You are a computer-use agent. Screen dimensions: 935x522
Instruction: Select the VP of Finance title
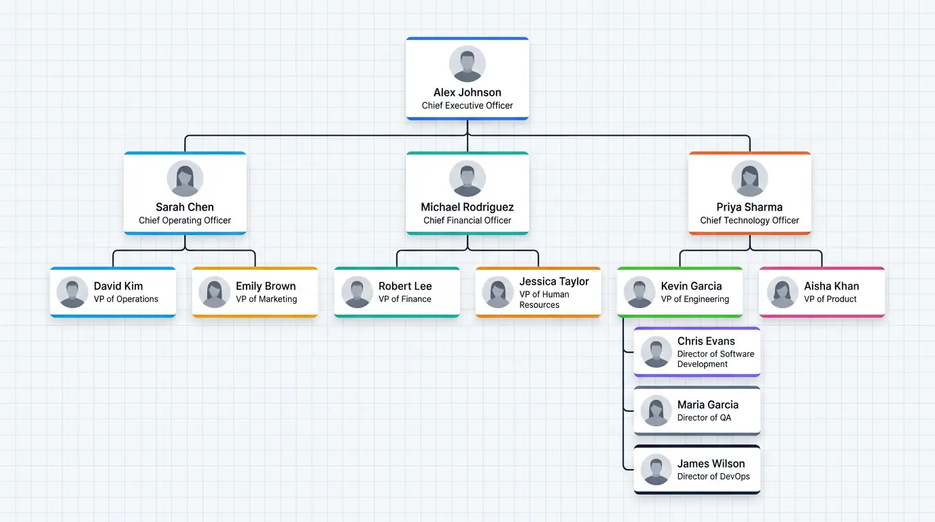point(405,299)
